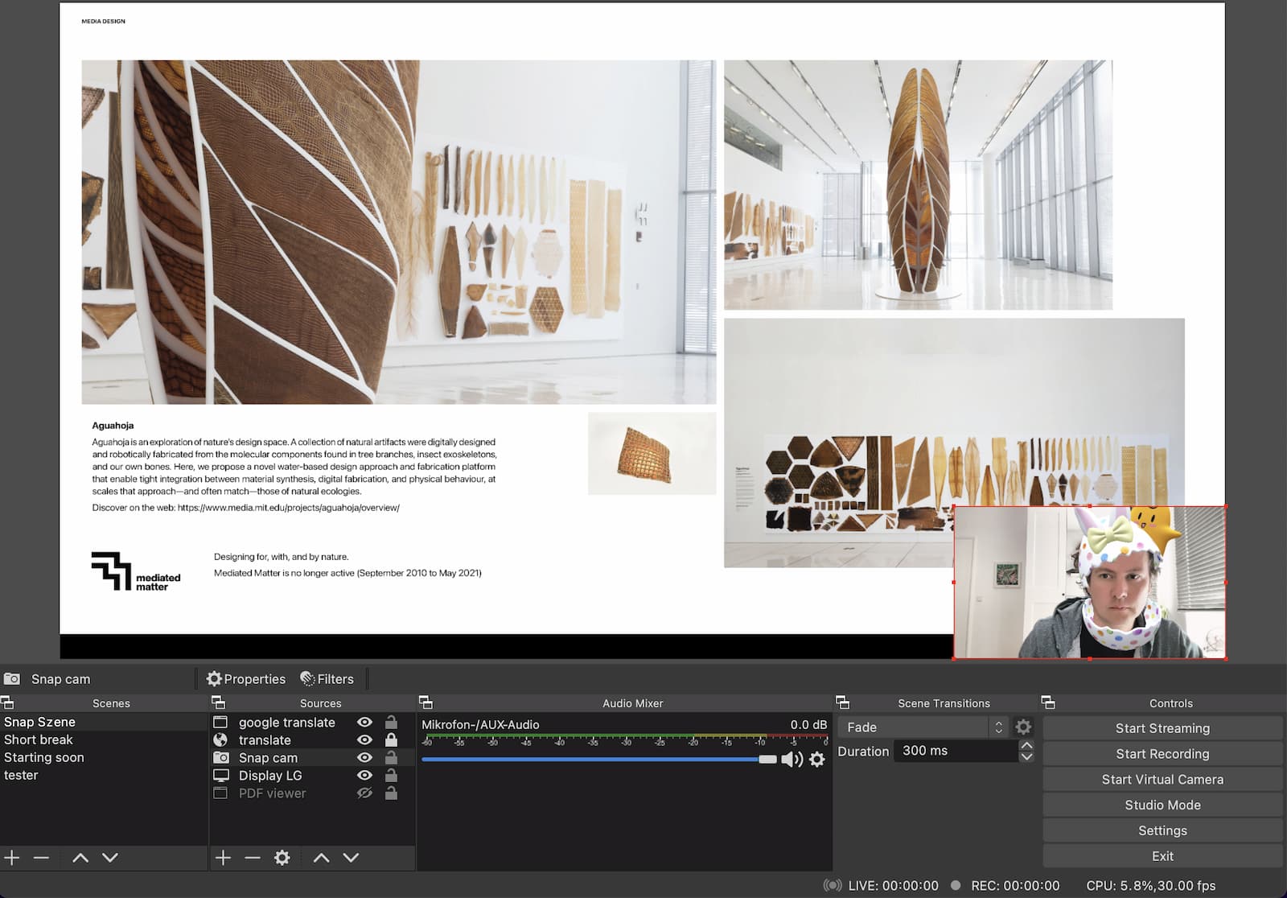Add a new scene with the plus icon
Viewport: 1287px width, 898px height.
[12, 858]
